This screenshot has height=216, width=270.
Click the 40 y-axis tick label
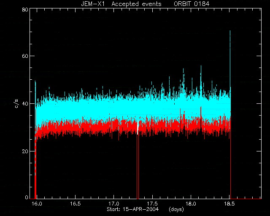pos(25,103)
